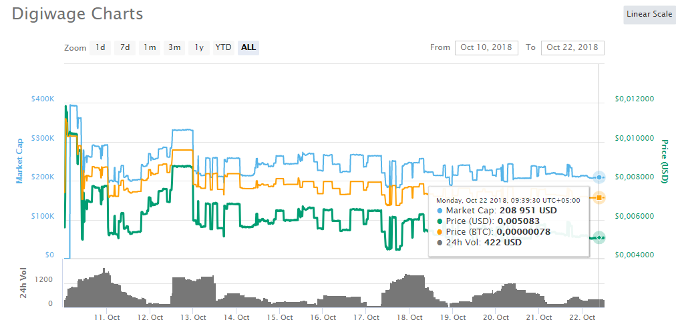Click the 20. Oct date label
The width and height of the screenshot is (676, 328).
pos(496,318)
